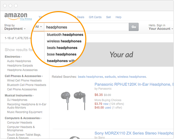179x139 pixels.
Task: Pick the beats headphones suggestion
Action: [62, 48]
